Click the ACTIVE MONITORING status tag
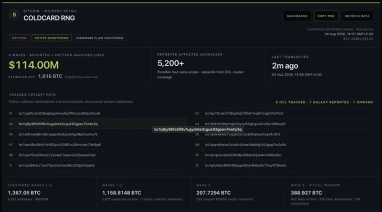This screenshot has width=382, height=212. [x=52, y=38]
